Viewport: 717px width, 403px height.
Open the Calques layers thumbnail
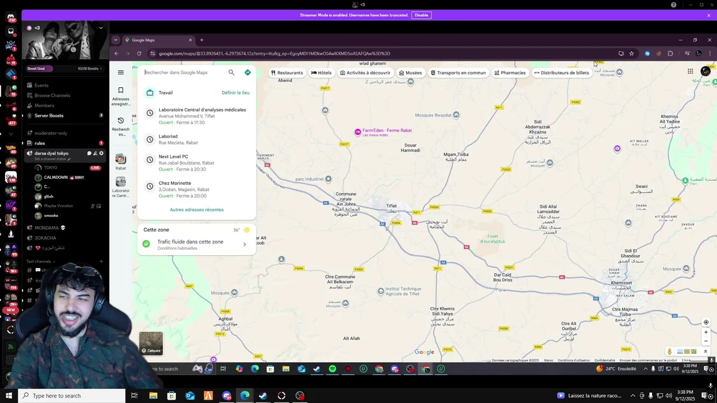coord(151,343)
